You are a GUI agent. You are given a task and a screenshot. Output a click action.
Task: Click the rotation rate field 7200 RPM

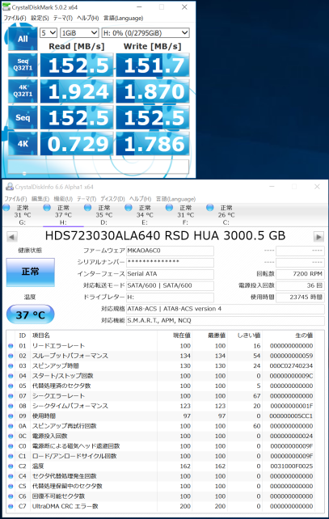[x=300, y=274]
